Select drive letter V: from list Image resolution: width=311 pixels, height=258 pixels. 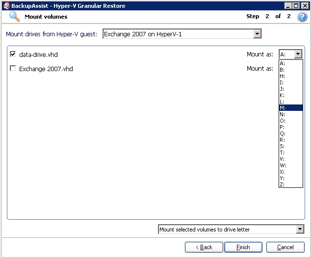coord(291,159)
